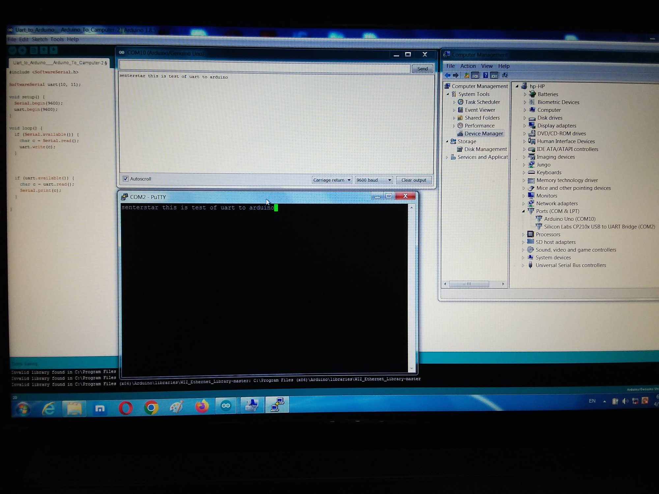Open Action menu in Computer Management
The image size is (659, 494).
click(x=468, y=66)
